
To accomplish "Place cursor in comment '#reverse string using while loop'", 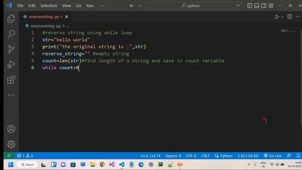I will point(87,33).
